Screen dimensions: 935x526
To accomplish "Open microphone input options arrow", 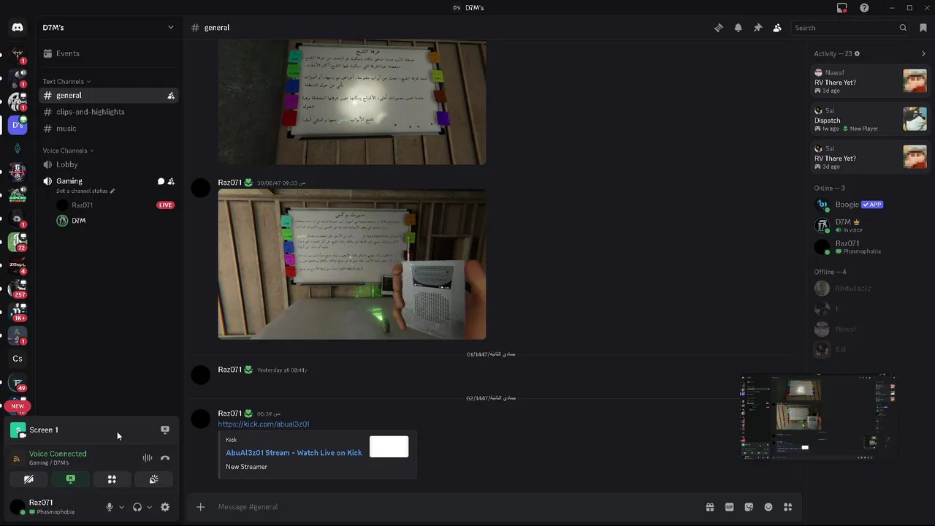I will click(121, 507).
